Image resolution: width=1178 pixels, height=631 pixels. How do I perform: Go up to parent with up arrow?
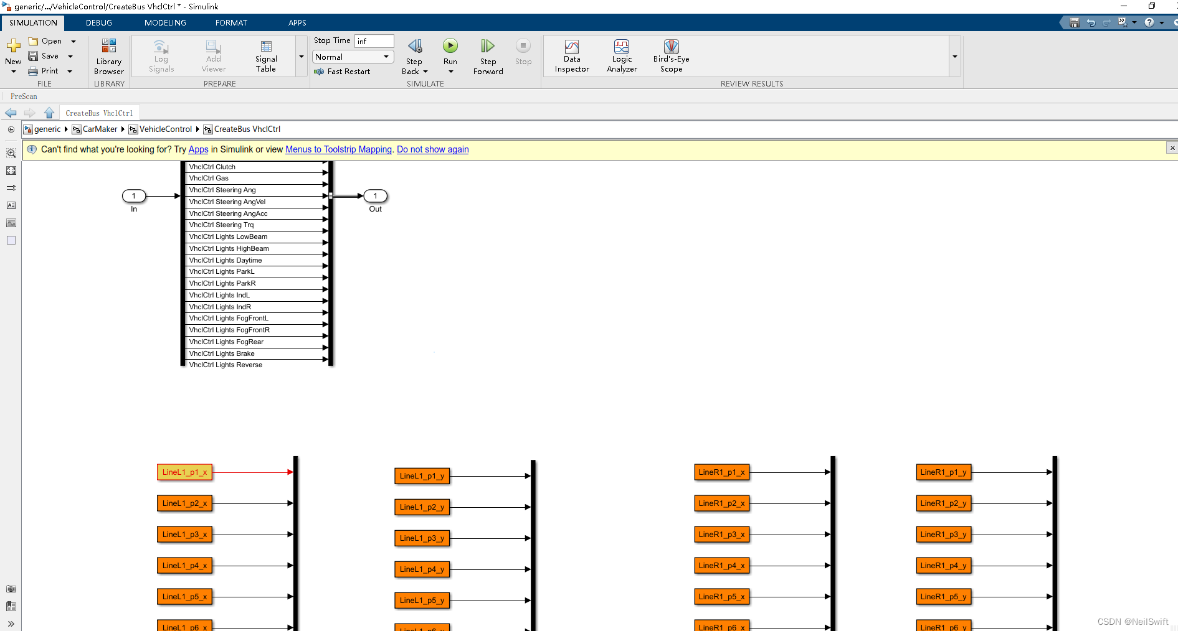pos(49,113)
